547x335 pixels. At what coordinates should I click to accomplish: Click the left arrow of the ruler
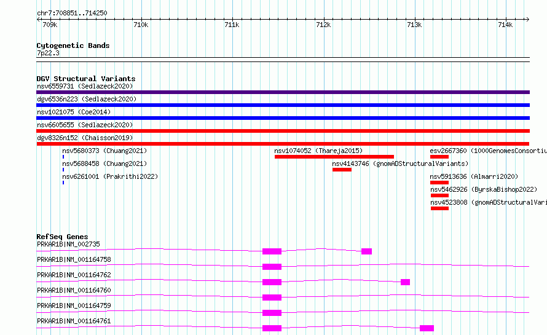click(x=38, y=19)
